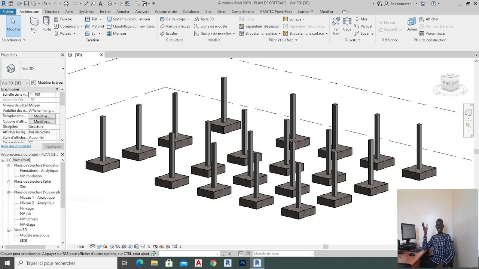The width and height of the screenshot is (479, 269).
Task: Open Garde-corps railing dropdown
Action: pos(189,19)
